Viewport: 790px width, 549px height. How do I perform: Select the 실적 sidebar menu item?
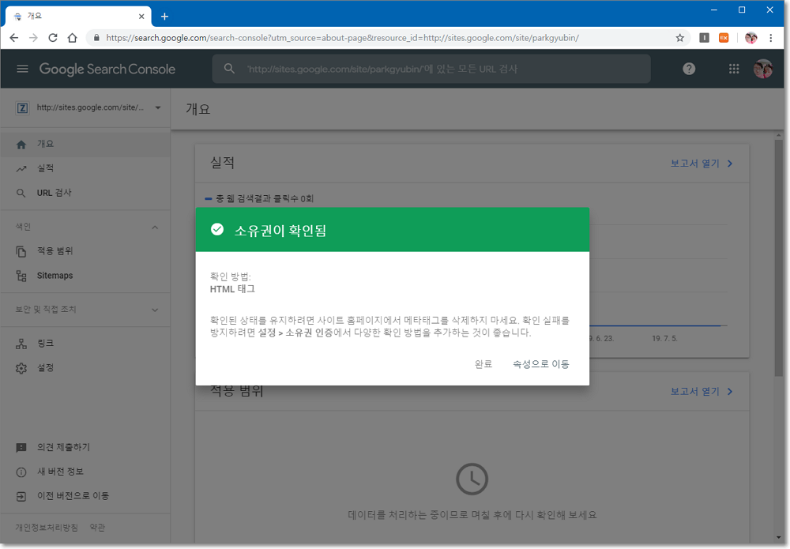coord(85,168)
